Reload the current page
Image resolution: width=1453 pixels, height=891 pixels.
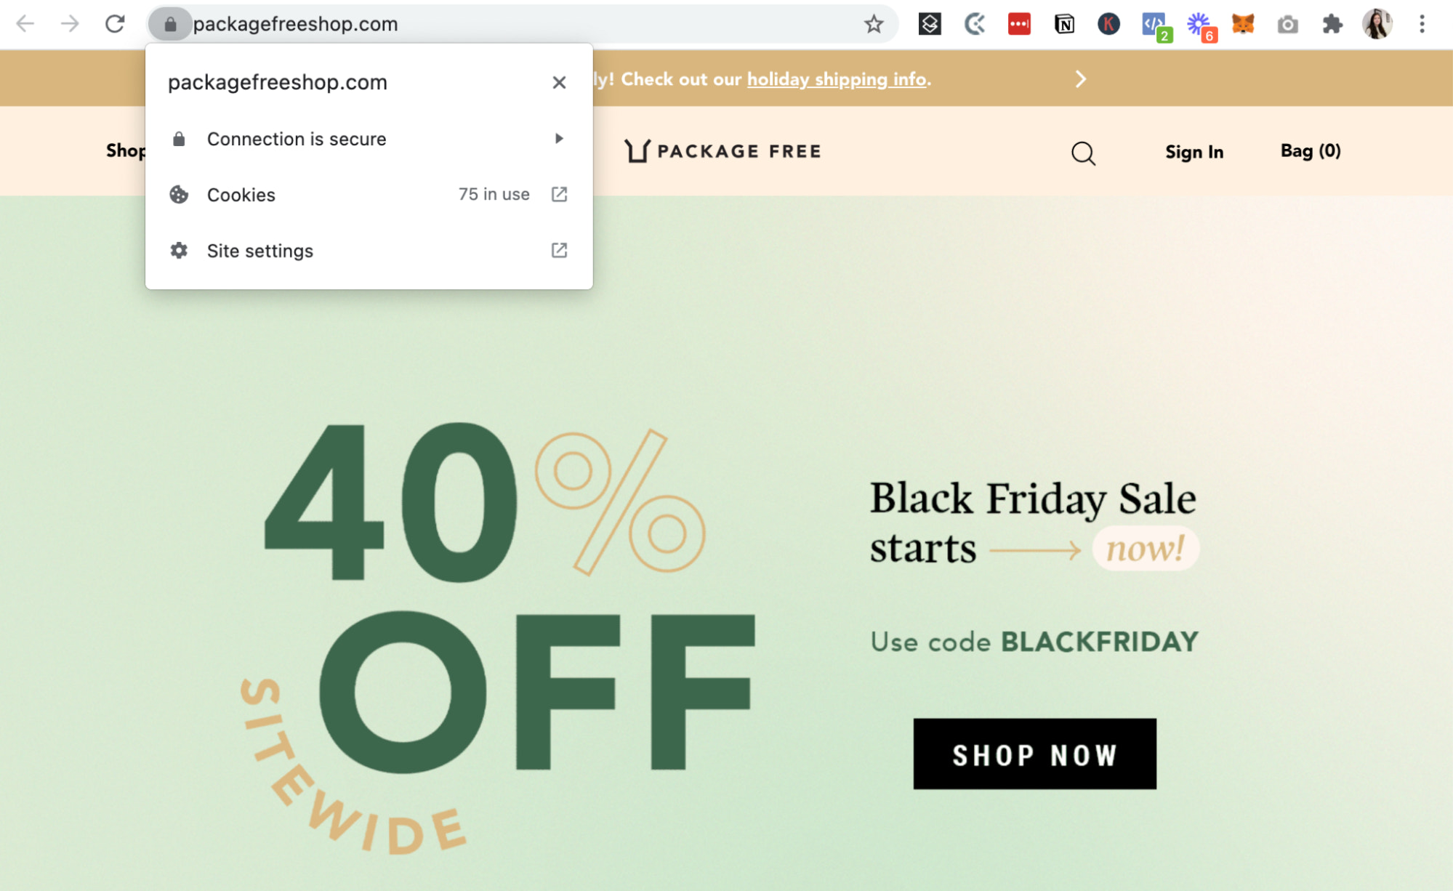click(115, 24)
